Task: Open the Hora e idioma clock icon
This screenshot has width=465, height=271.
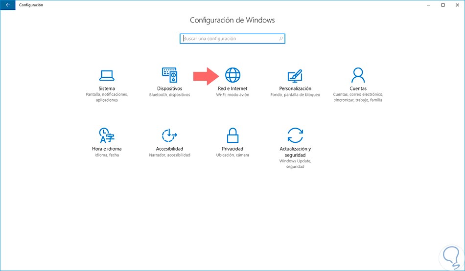Action: [x=107, y=135]
